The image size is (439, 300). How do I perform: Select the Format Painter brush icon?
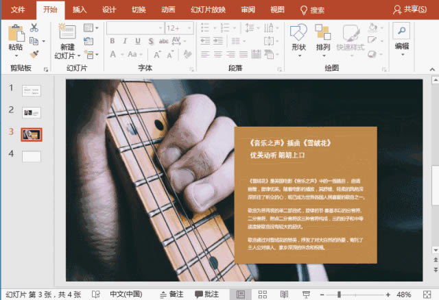(x=34, y=53)
